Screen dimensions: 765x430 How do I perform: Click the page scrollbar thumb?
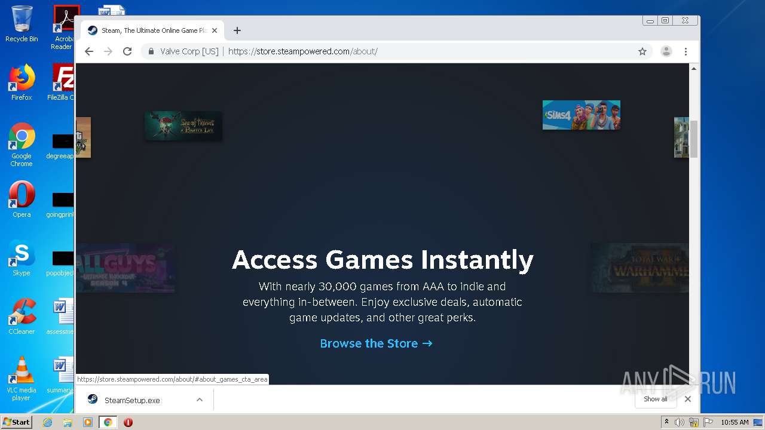(694, 139)
